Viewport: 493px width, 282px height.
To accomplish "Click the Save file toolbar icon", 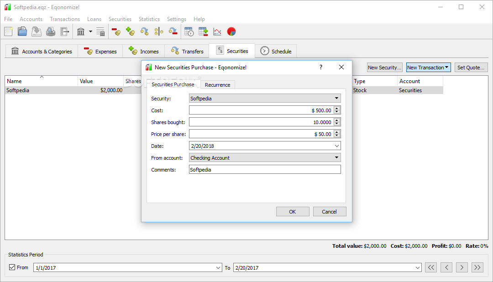I will pyautogui.click(x=36, y=31).
